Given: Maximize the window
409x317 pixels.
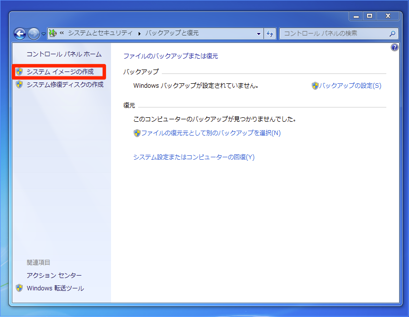Looking at the screenshot, I should tap(370, 16).
